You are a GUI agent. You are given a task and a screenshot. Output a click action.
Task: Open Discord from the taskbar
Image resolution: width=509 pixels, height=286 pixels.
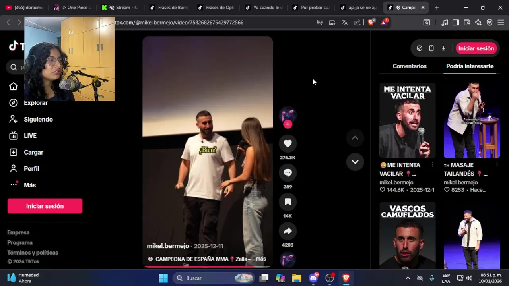(x=313, y=278)
